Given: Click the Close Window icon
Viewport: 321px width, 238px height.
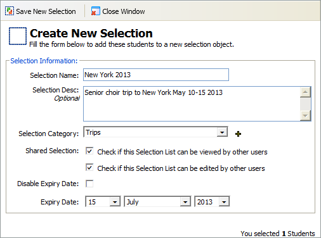Looking at the screenshot, I should click(96, 11).
